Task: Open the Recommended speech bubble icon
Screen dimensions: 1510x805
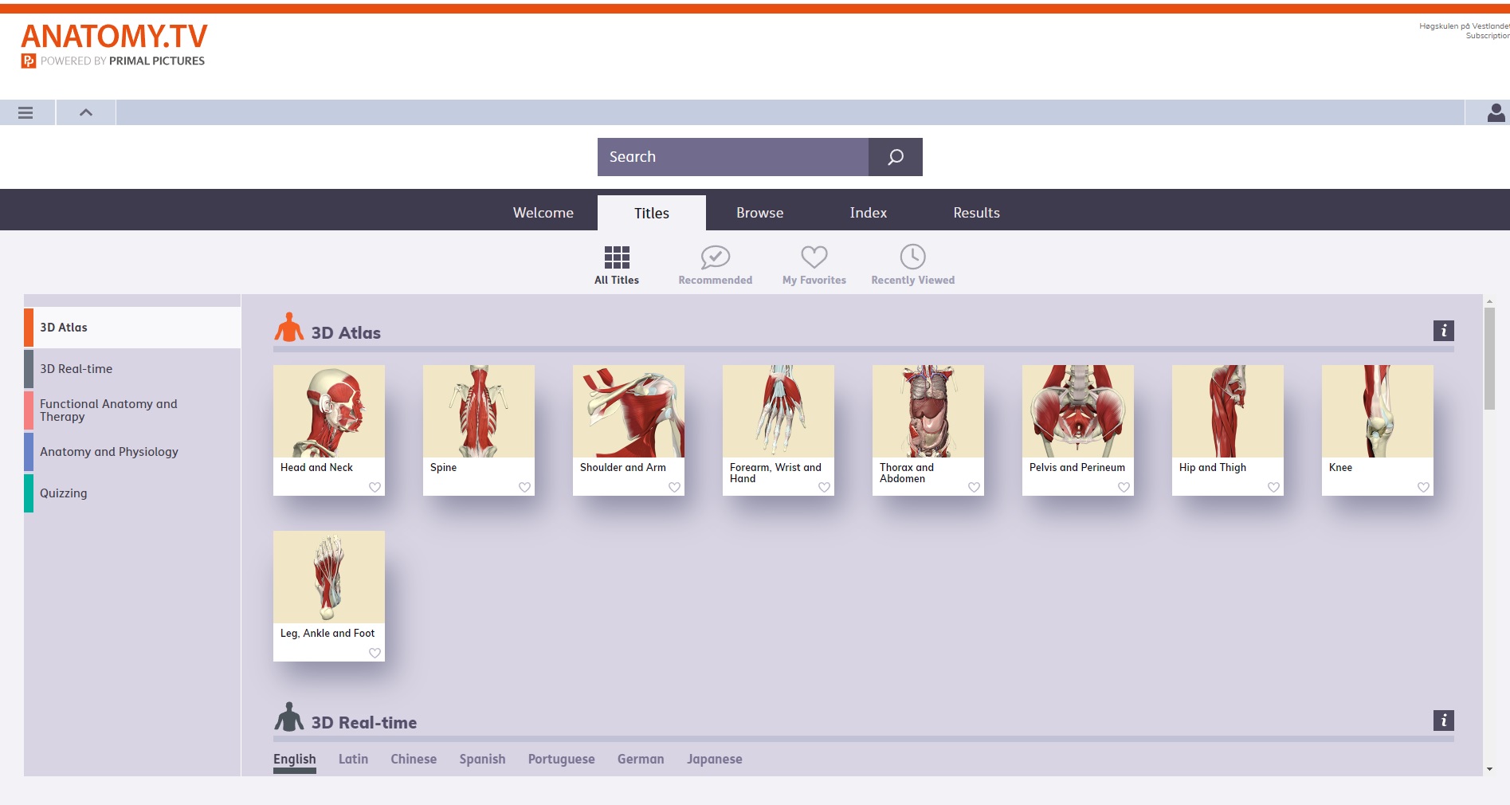Action: [x=715, y=257]
